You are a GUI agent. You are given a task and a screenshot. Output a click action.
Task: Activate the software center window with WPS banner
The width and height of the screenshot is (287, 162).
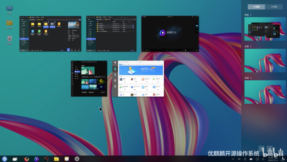pos(138,79)
